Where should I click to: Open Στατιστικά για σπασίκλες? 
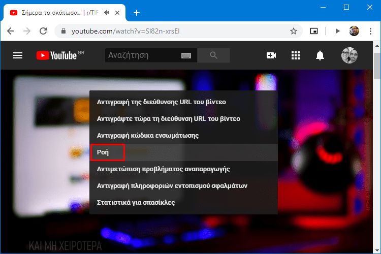coord(184,203)
